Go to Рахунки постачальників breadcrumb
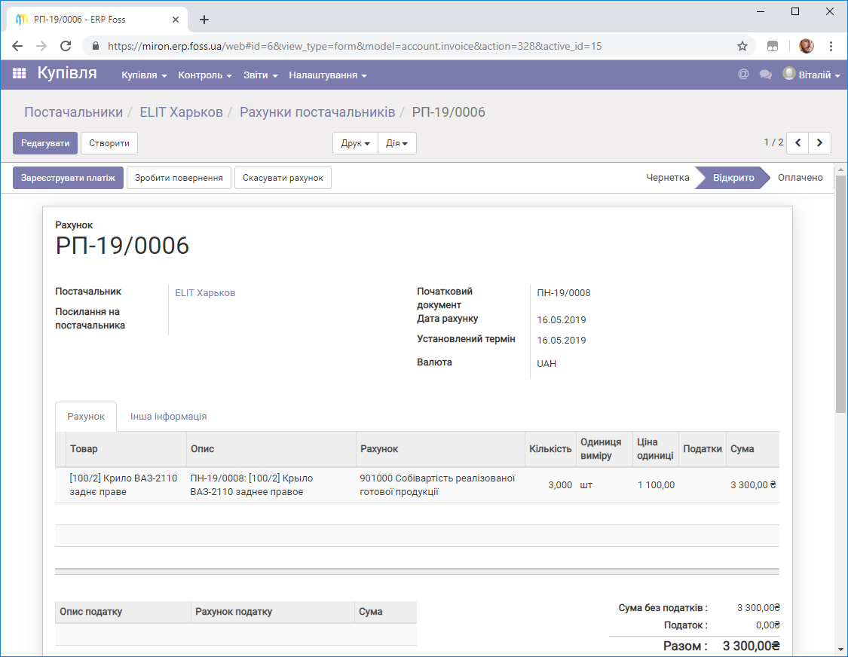Viewport: 848px width, 657px height. tap(317, 112)
